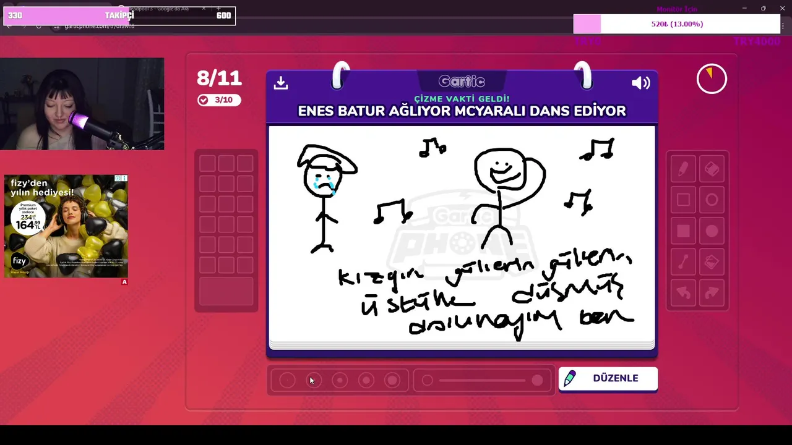Open a new browser tab with plus
The width and height of the screenshot is (792, 445).
[x=219, y=9]
